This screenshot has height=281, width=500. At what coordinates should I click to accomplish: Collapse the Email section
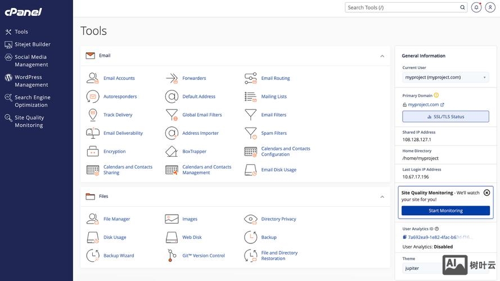pos(382,56)
